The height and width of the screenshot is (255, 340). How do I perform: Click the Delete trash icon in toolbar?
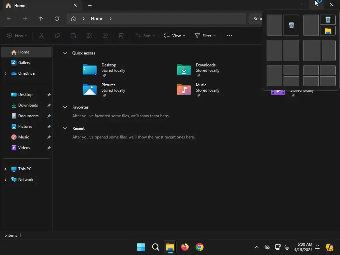[121, 36]
